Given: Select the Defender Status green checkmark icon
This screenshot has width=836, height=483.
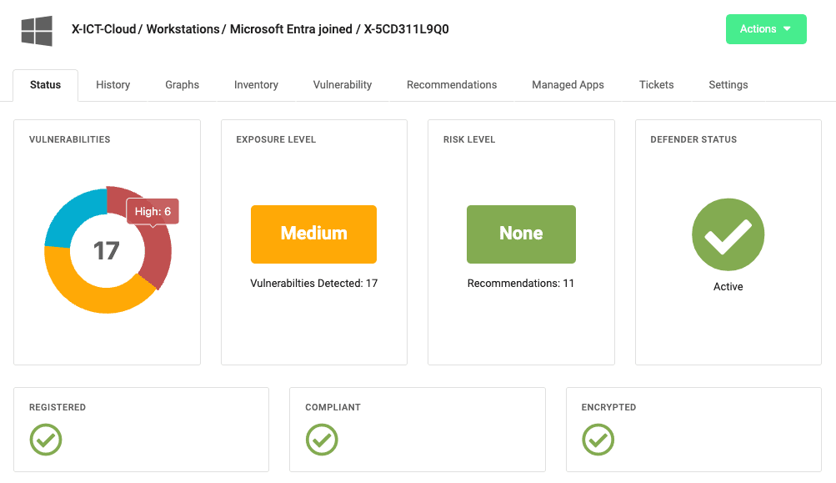Looking at the screenshot, I should pos(727,234).
